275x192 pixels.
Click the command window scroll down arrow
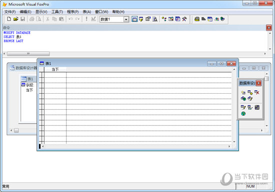(x=270, y=49)
